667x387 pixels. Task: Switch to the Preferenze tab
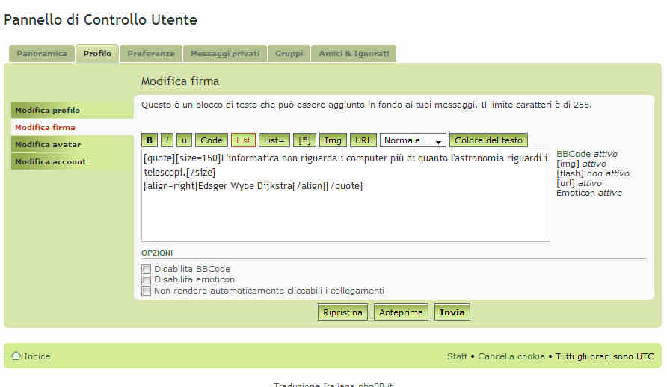(151, 54)
